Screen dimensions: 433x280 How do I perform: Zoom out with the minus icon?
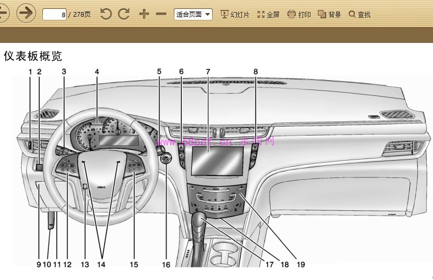coord(161,14)
